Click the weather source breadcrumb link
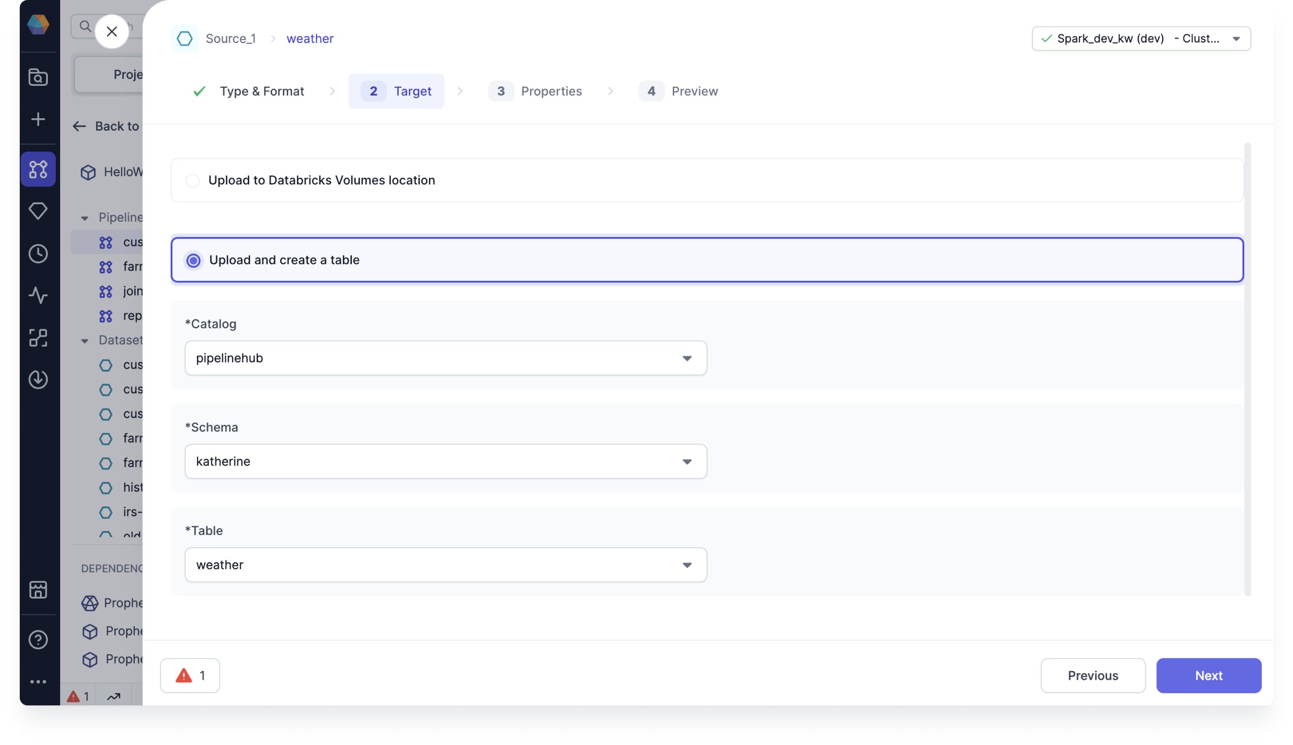 coord(310,38)
